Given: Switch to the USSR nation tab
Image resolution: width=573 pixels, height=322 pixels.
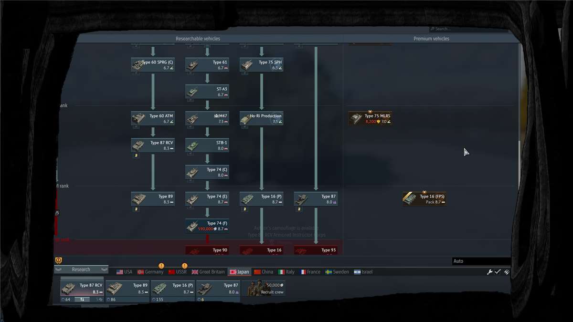Looking at the screenshot, I should coord(177,272).
